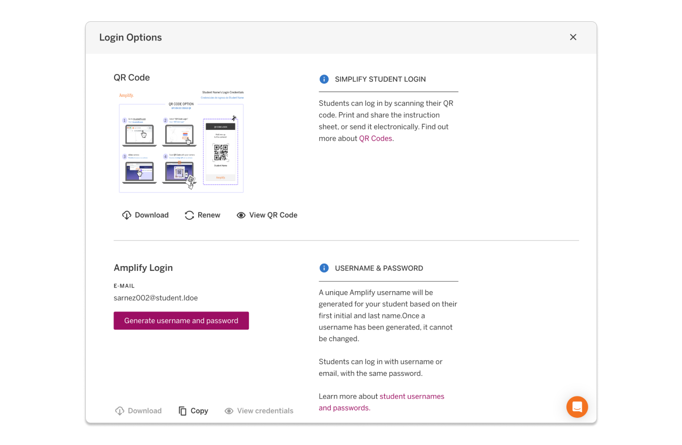Click the info icon beside SIMPLIFY STUDENT LOGIN
682x445 pixels.
pos(324,79)
